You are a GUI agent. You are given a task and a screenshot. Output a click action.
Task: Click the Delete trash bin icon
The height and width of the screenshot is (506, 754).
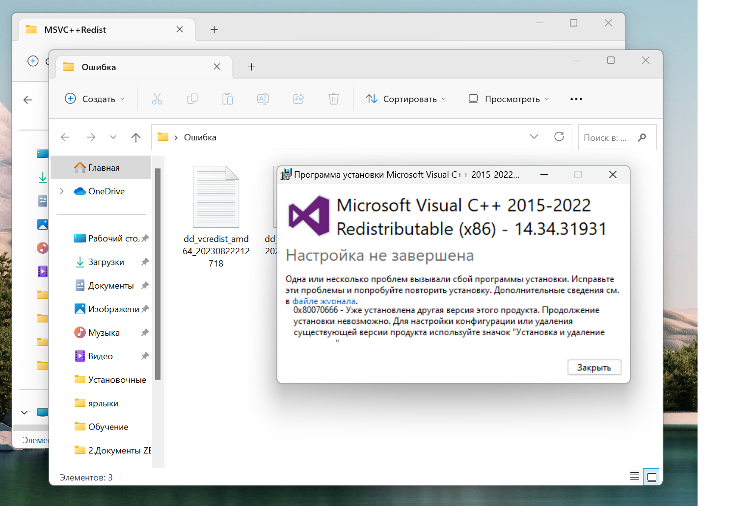(334, 99)
